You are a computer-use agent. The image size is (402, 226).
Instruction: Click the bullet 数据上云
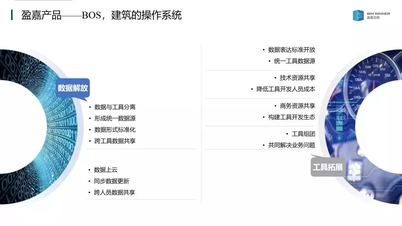click(x=106, y=170)
